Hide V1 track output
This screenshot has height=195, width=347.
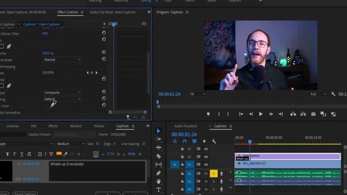click(206, 165)
